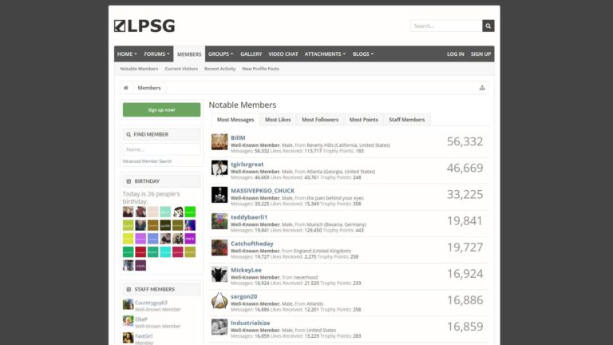Click MASSIVEPKGO_CHUCK's avatar picture
613x345 pixels.
[x=219, y=195]
